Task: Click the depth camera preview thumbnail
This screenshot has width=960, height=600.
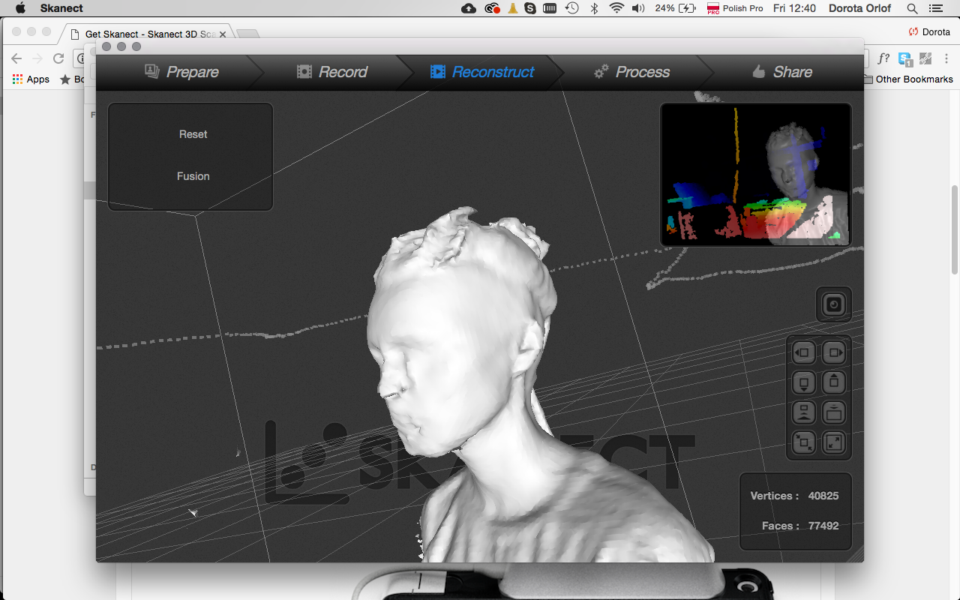Action: pyautogui.click(x=755, y=174)
